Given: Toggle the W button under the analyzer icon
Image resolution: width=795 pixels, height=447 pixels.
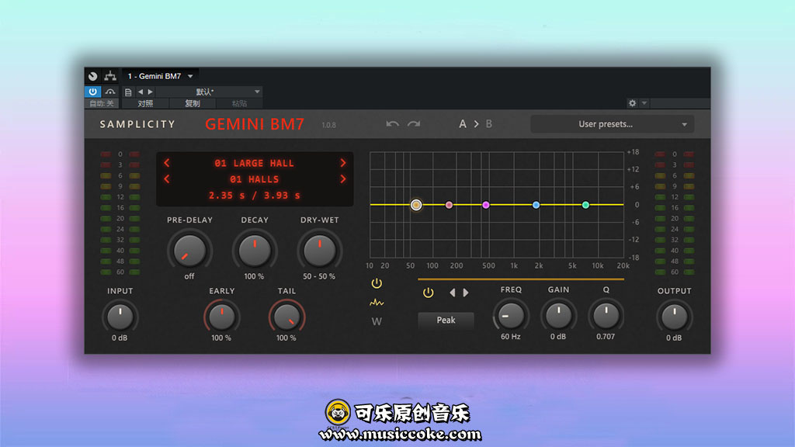Looking at the screenshot, I should coord(377,321).
